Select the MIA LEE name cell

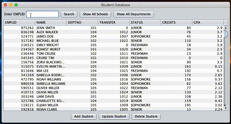(51, 71)
